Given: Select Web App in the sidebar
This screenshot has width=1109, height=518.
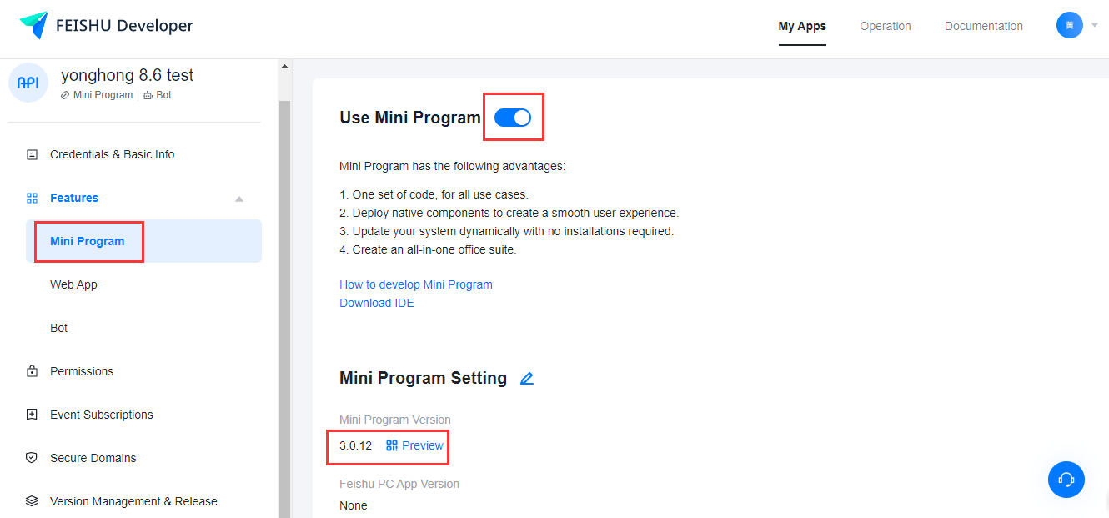Looking at the screenshot, I should 73,284.
